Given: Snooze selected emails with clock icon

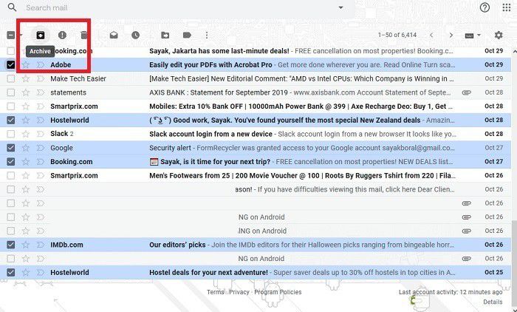Looking at the screenshot, I should coord(135,35).
